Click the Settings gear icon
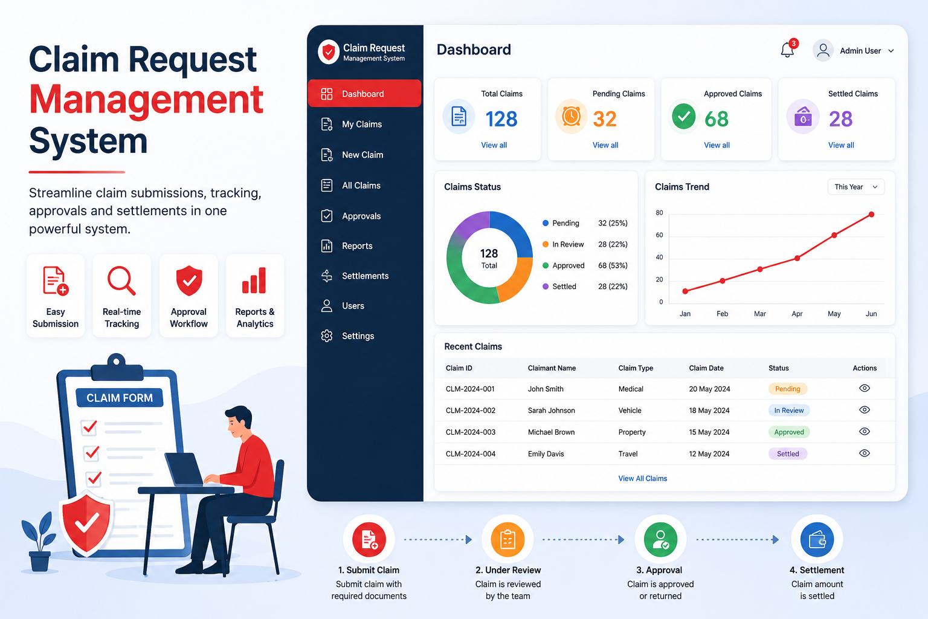Image resolution: width=928 pixels, height=619 pixels. point(327,336)
